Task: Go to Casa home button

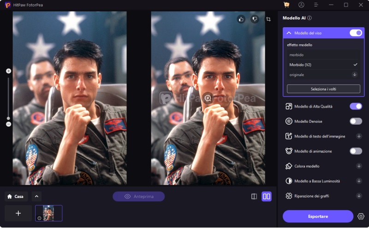Action: [x=16, y=197]
